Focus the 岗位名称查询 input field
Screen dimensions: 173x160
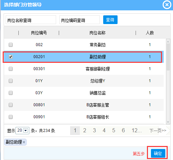(31, 20)
